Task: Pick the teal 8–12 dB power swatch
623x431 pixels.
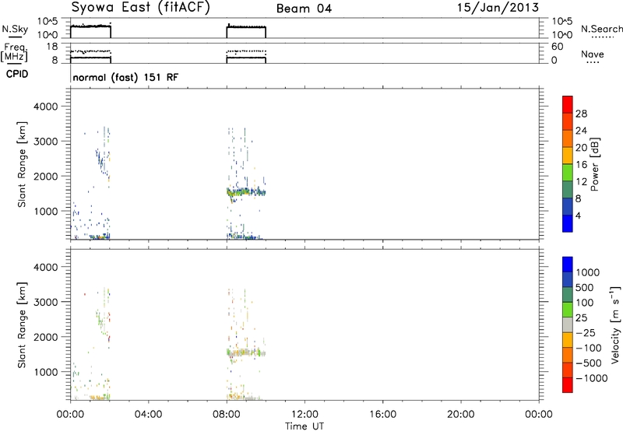Action: 568,189
